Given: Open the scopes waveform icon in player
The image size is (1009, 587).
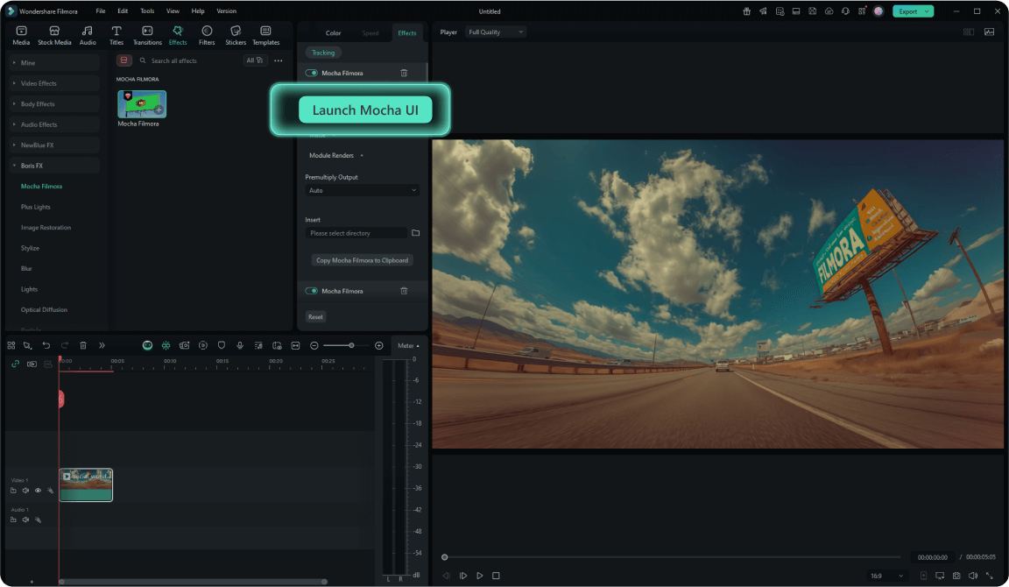Looking at the screenshot, I should (x=989, y=32).
